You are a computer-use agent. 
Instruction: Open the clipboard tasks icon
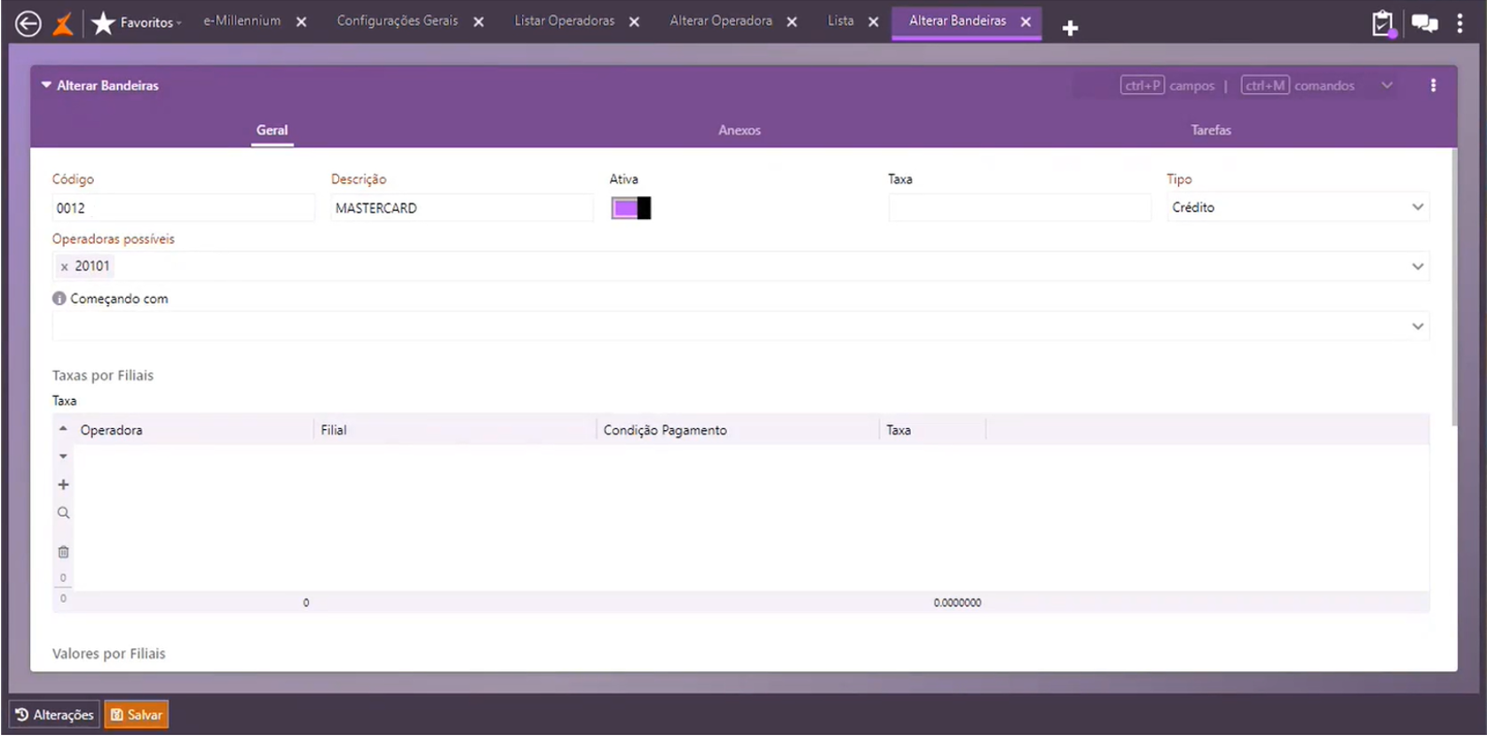(1382, 24)
